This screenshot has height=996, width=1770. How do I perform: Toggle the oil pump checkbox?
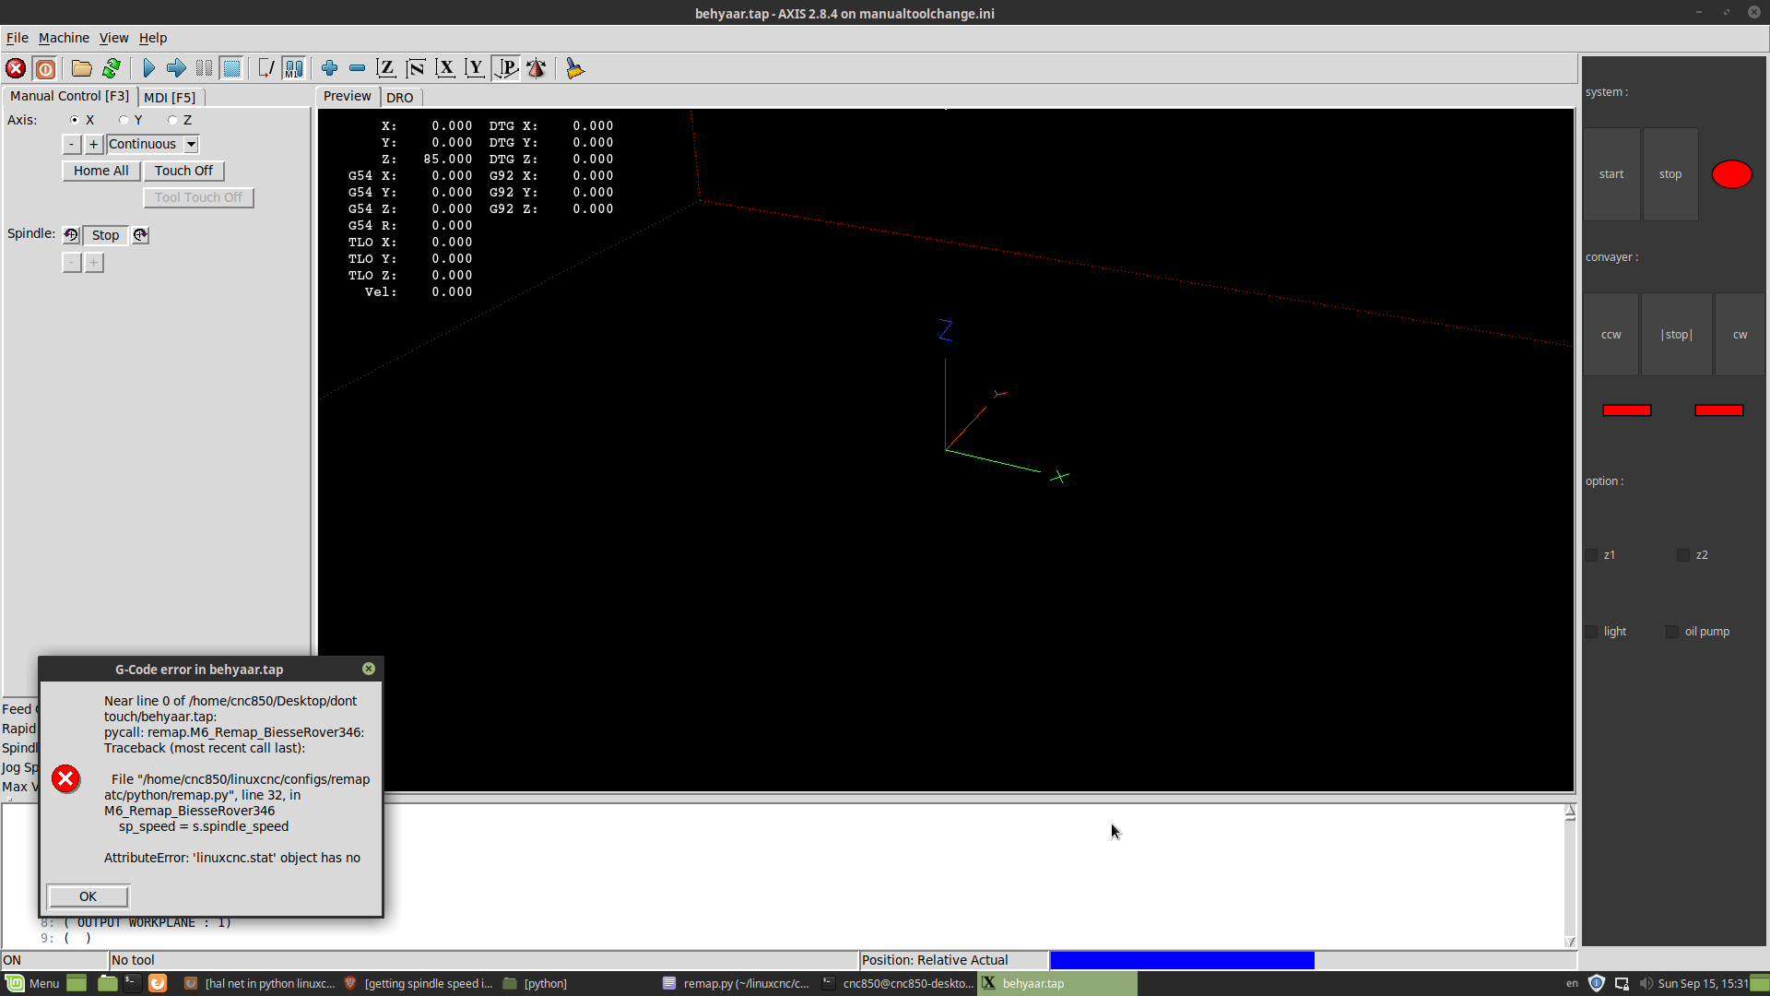[1672, 632]
